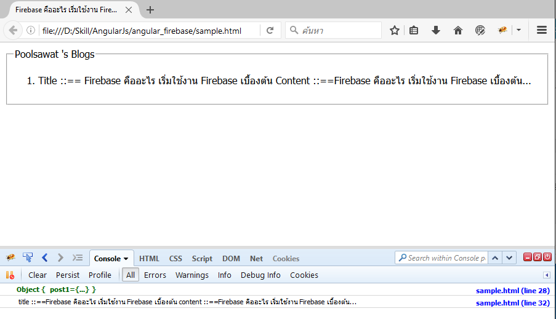Open the Console tab dropdown arrow
The image size is (556, 319).
(126, 259)
